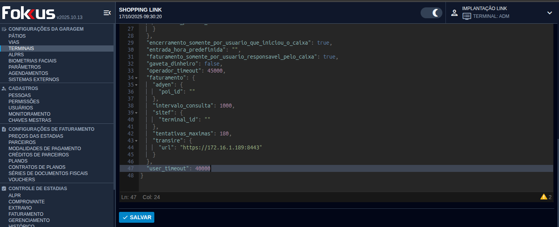Click the Fokus logo
This screenshot has width=559, height=227.
click(x=29, y=13)
